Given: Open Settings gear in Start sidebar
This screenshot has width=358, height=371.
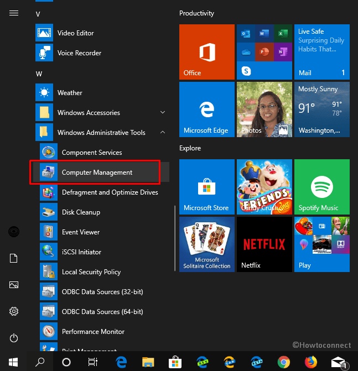Looking at the screenshot, I should (x=14, y=311).
